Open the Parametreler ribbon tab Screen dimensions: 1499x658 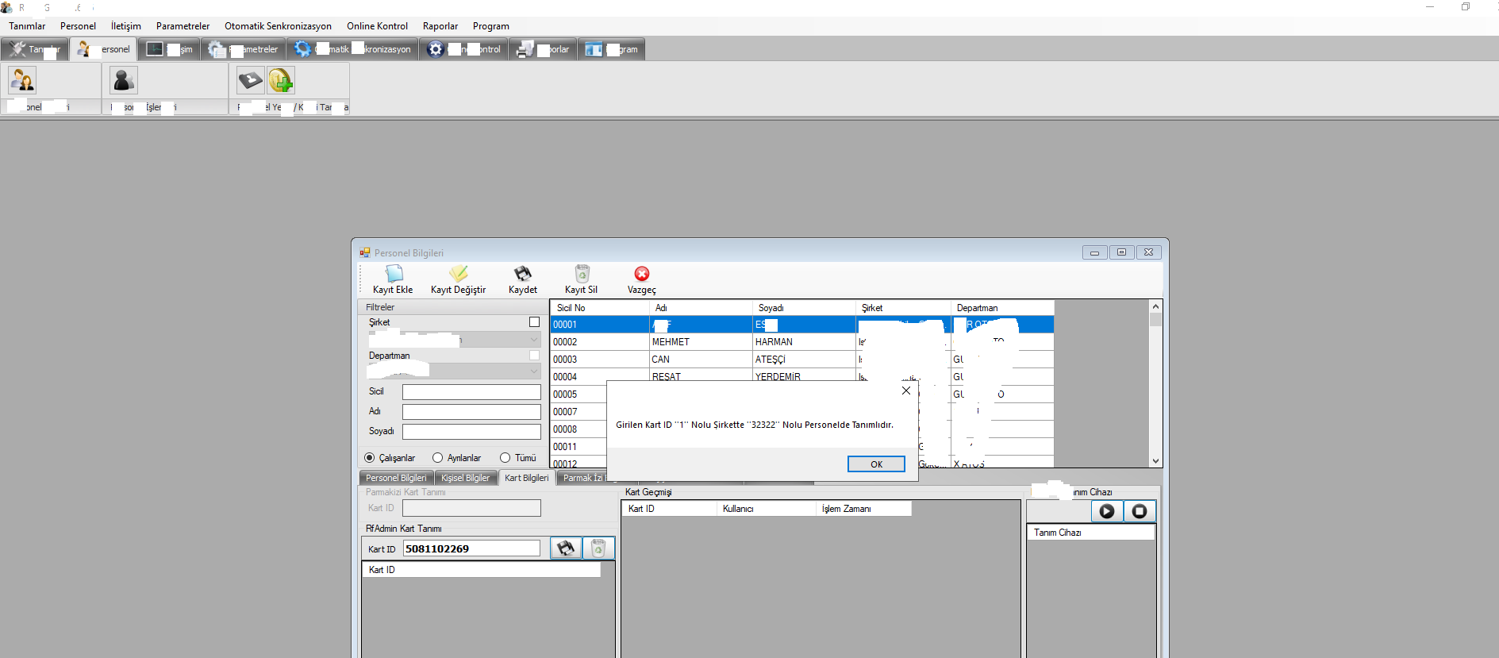point(243,49)
